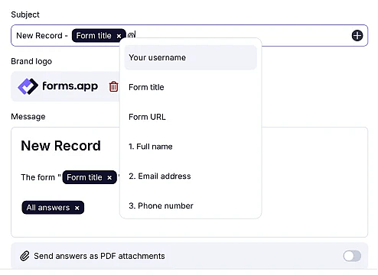Select 3. Phone number from the list
The width and height of the screenshot is (378, 275).
point(191,205)
